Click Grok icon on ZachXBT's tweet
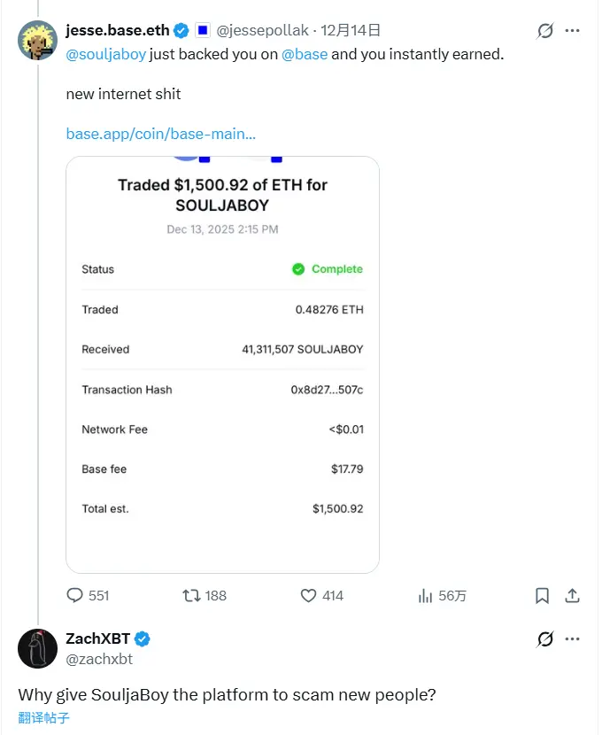 pyautogui.click(x=545, y=639)
